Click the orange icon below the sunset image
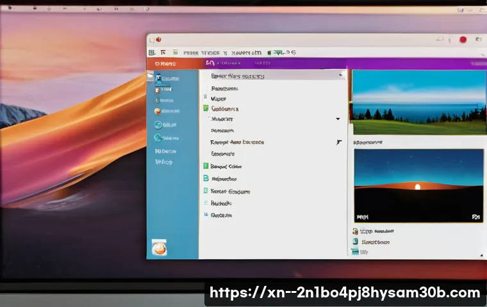This screenshot has width=487, height=307. 356,232
